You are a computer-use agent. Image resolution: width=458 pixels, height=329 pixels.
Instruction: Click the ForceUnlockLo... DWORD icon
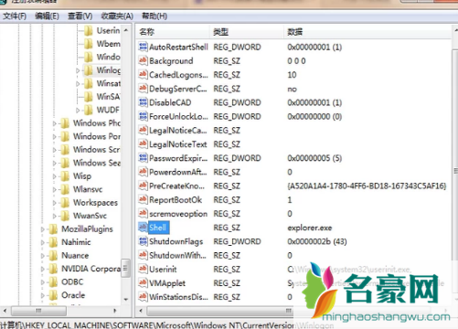point(143,116)
